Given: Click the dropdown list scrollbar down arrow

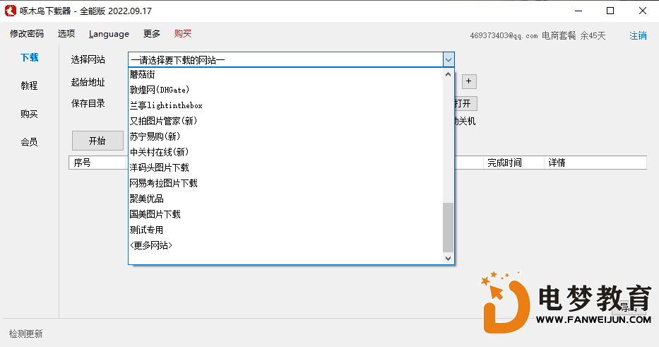Looking at the screenshot, I should coord(448,258).
